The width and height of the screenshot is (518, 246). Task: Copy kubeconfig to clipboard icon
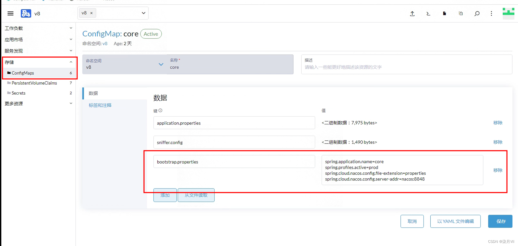(461, 13)
